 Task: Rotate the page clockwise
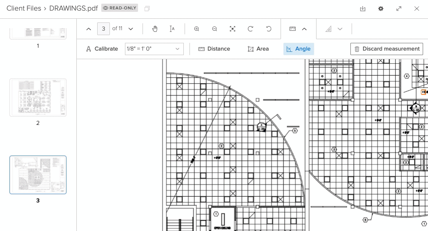click(x=250, y=29)
